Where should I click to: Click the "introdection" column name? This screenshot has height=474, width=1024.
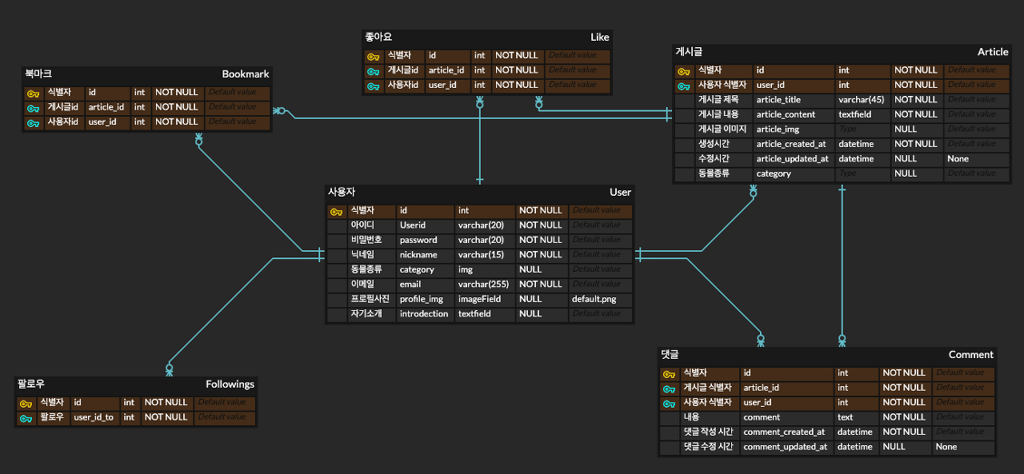point(424,314)
